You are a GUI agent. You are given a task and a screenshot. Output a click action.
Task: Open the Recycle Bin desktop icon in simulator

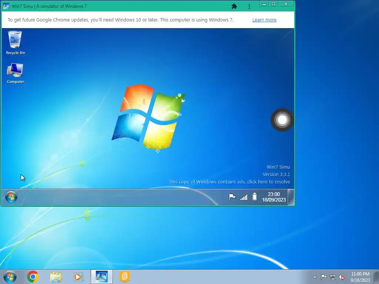tap(15, 43)
